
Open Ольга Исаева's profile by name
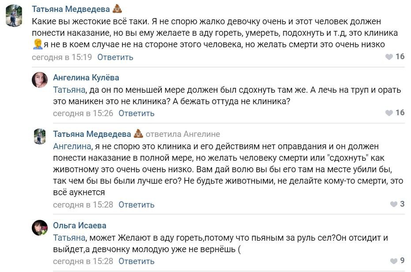(79, 225)
